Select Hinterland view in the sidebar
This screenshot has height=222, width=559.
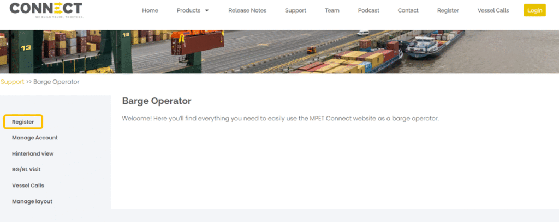(33, 153)
